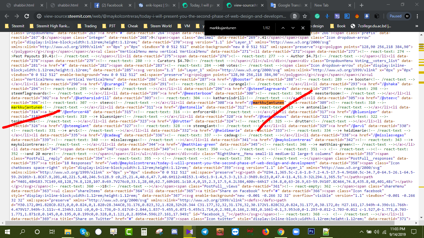Open the orange flame face extension
The height and width of the screenshot is (238, 424).
[x=357, y=16]
